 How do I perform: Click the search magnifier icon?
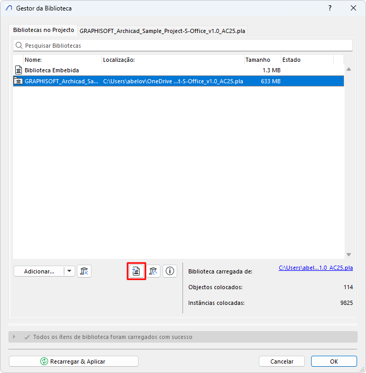(x=19, y=45)
